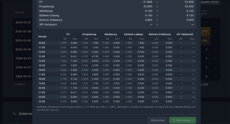Click the PV column group header in the hourly table
230x124 pixels.
pyautogui.click(x=68, y=34)
